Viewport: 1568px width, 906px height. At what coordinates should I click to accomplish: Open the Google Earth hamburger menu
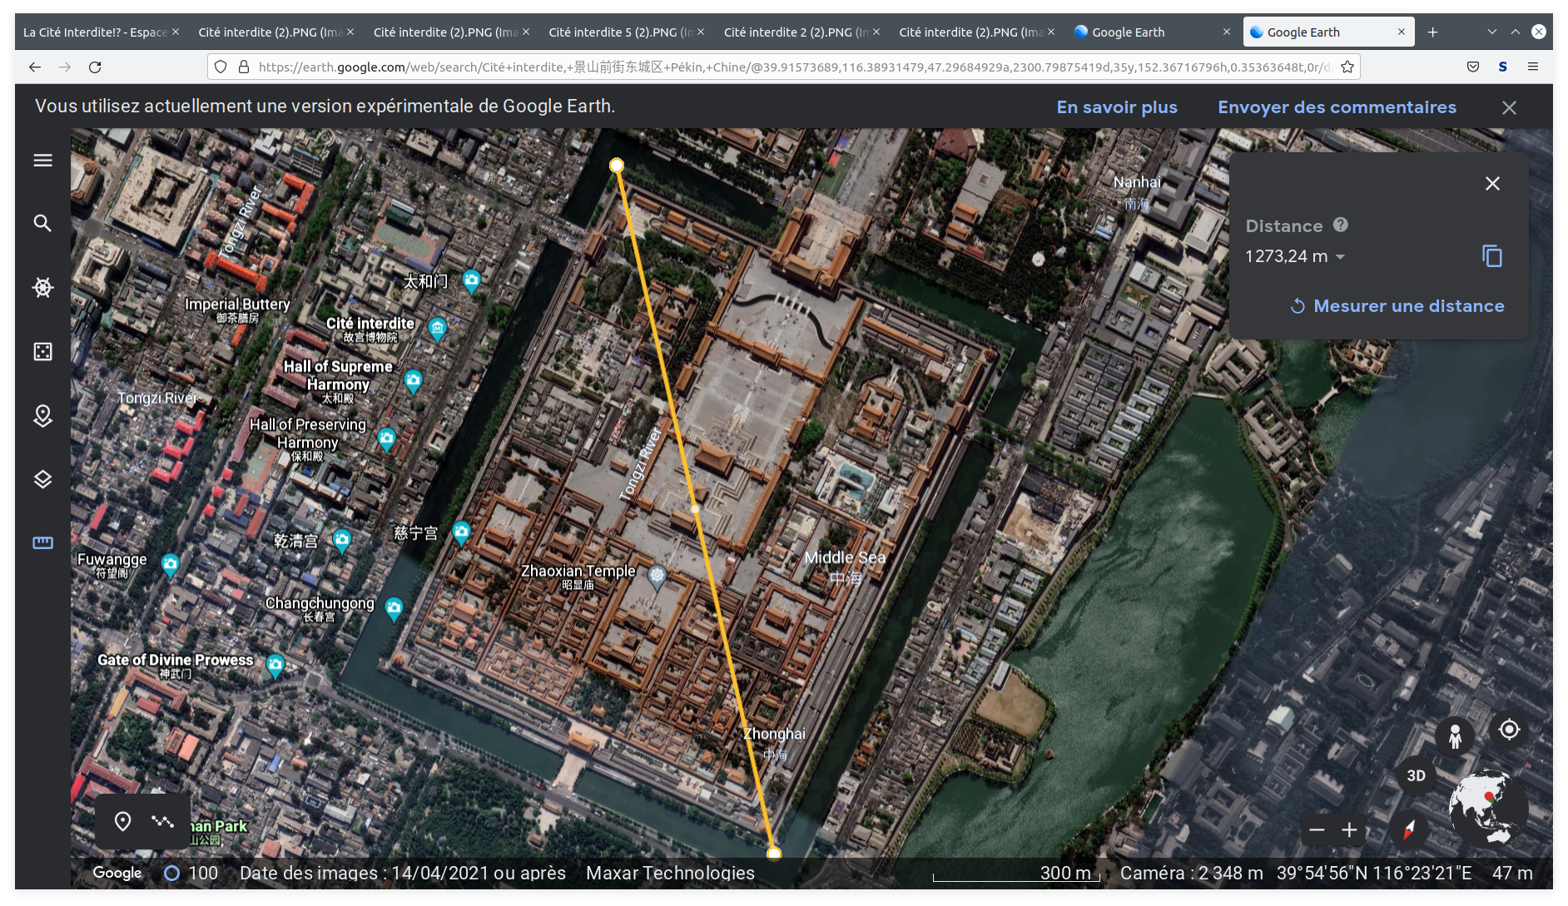[x=42, y=161]
